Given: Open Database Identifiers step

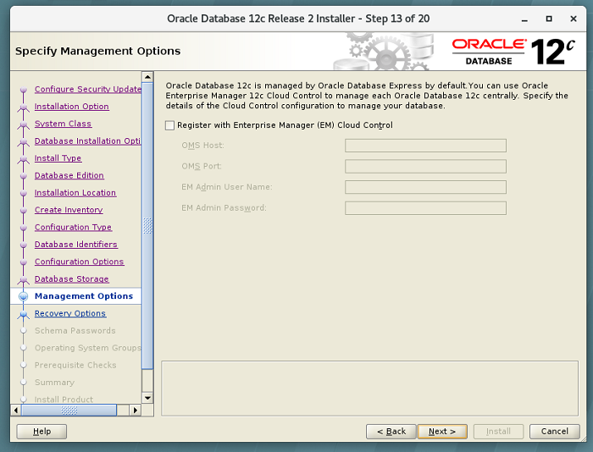Looking at the screenshot, I should click(x=76, y=245).
